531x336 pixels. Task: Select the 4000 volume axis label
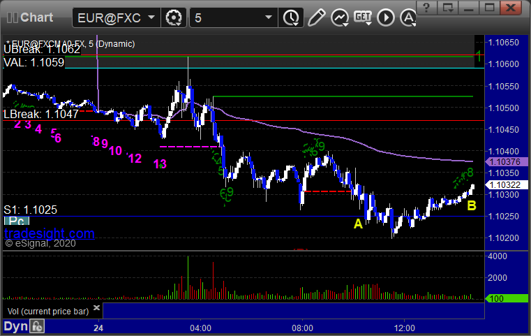[x=498, y=256]
